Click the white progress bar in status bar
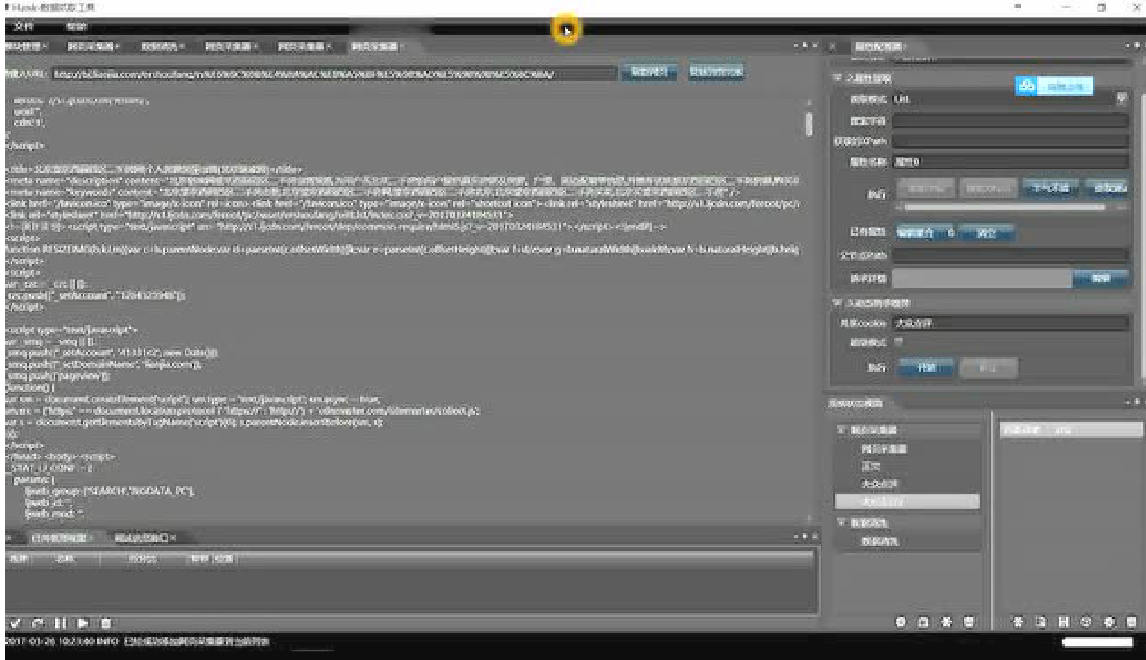1146x660 pixels. [x=1097, y=642]
